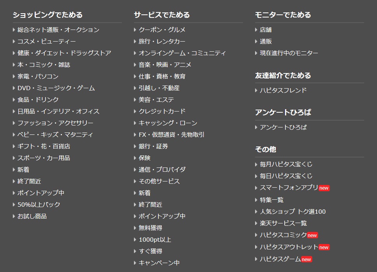Select ファッション・アクセサリー link

[x=55, y=123]
